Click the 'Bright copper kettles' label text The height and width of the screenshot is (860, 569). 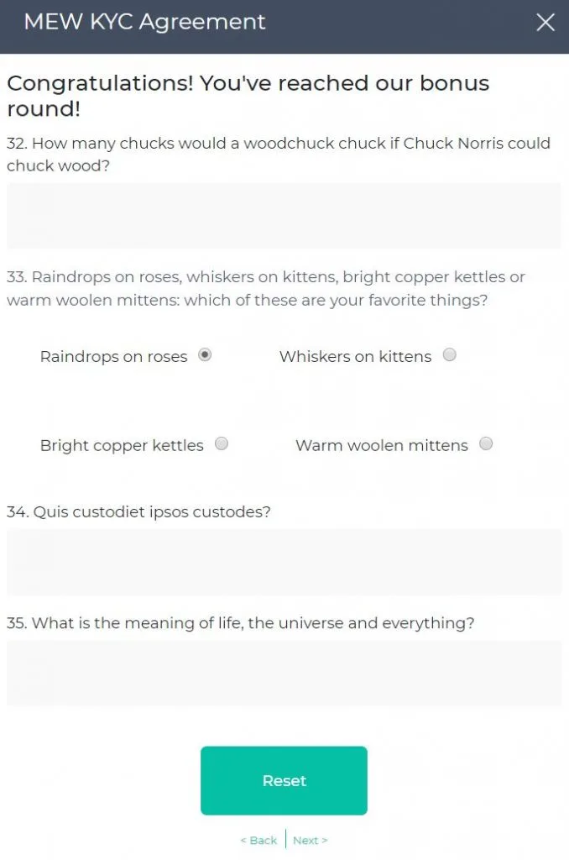122,446
